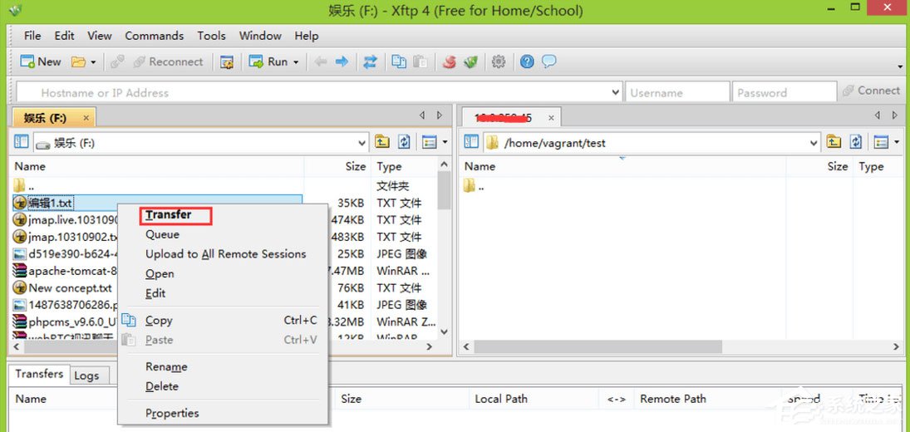Choose Copy in the context menu

[159, 320]
